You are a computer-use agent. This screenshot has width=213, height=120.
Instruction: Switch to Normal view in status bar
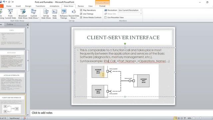coord(175,118)
